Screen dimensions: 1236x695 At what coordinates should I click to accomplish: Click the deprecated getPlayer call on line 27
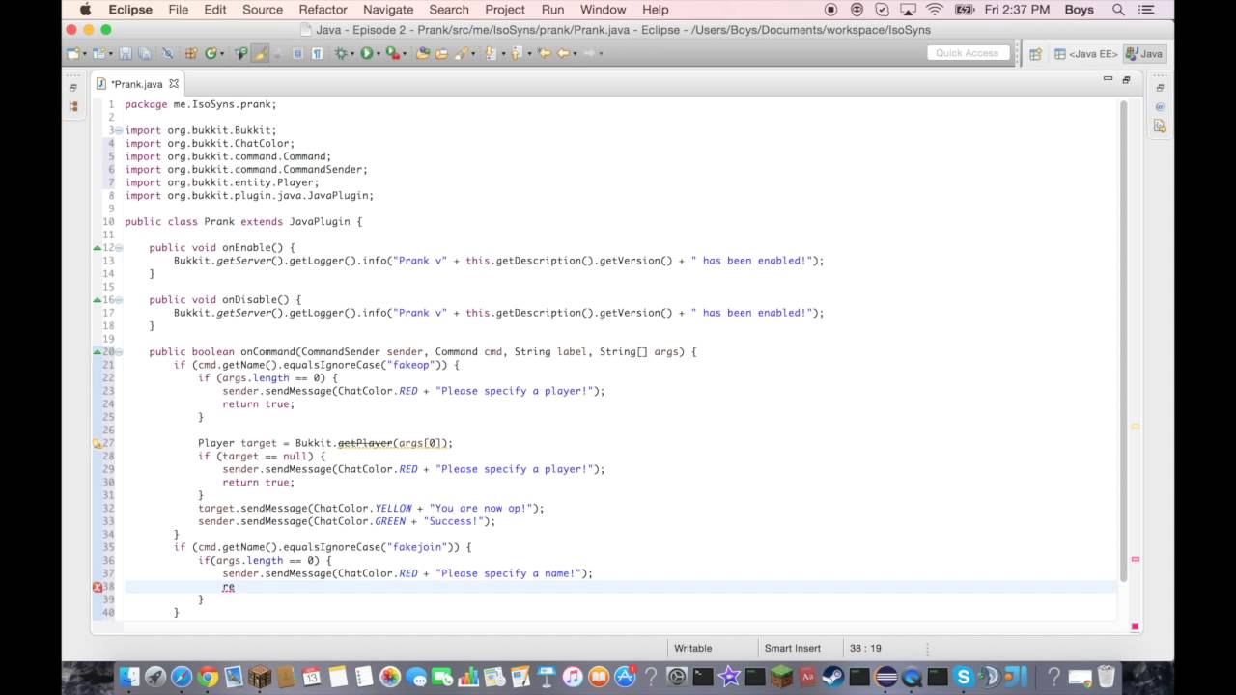tap(365, 443)
